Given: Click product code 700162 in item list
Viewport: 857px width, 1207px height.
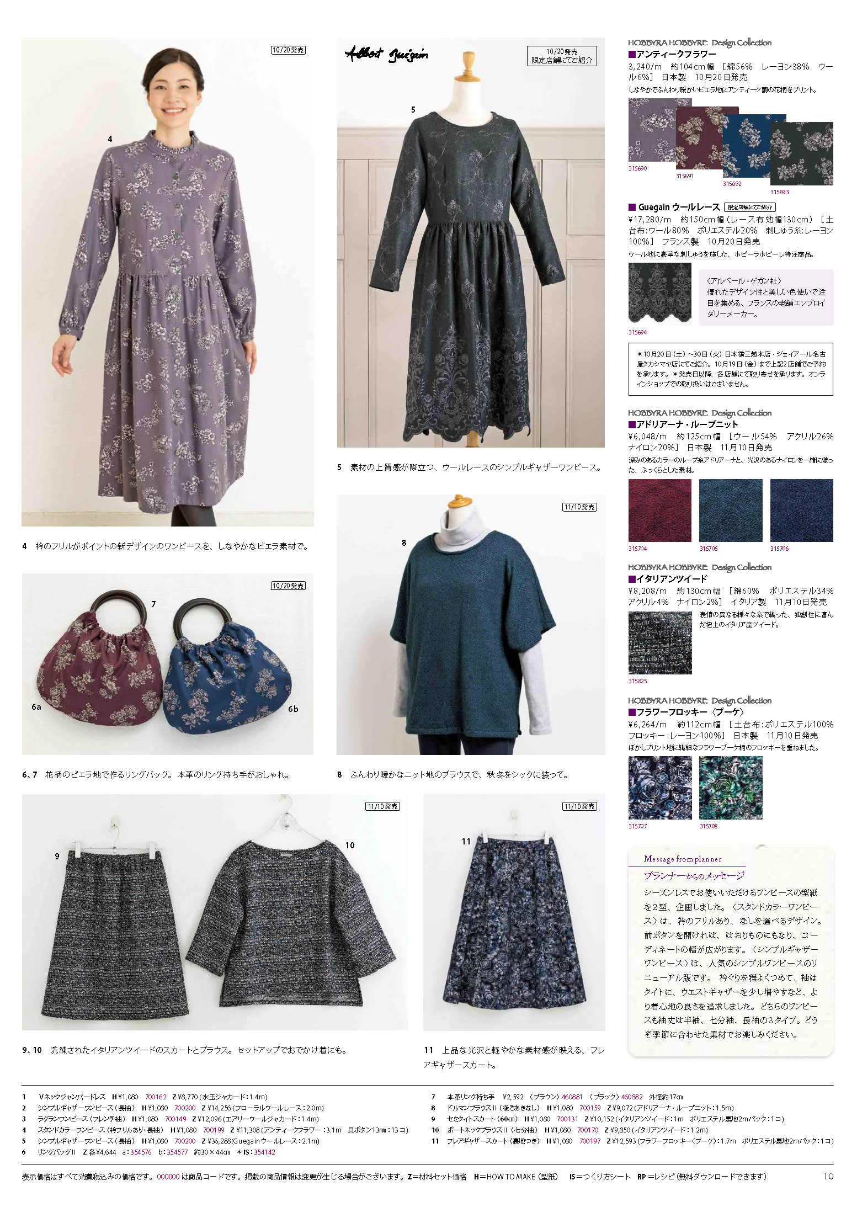Looking at the screenshot, I should click(156, 1097).
